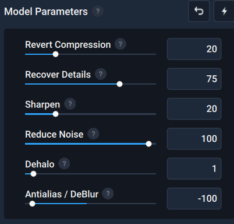The image size is (234, 224).
Task: Click the lightning bolt auto icon
Action: point(224,11)
